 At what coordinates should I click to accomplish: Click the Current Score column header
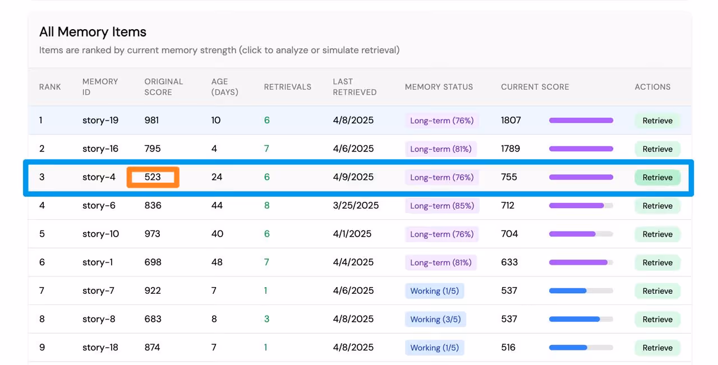pyautogui.click(x=535, y=87)
